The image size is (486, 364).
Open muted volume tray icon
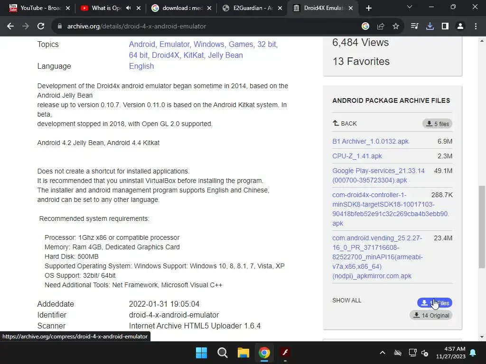pyautogui.click(x=425, y=353)
